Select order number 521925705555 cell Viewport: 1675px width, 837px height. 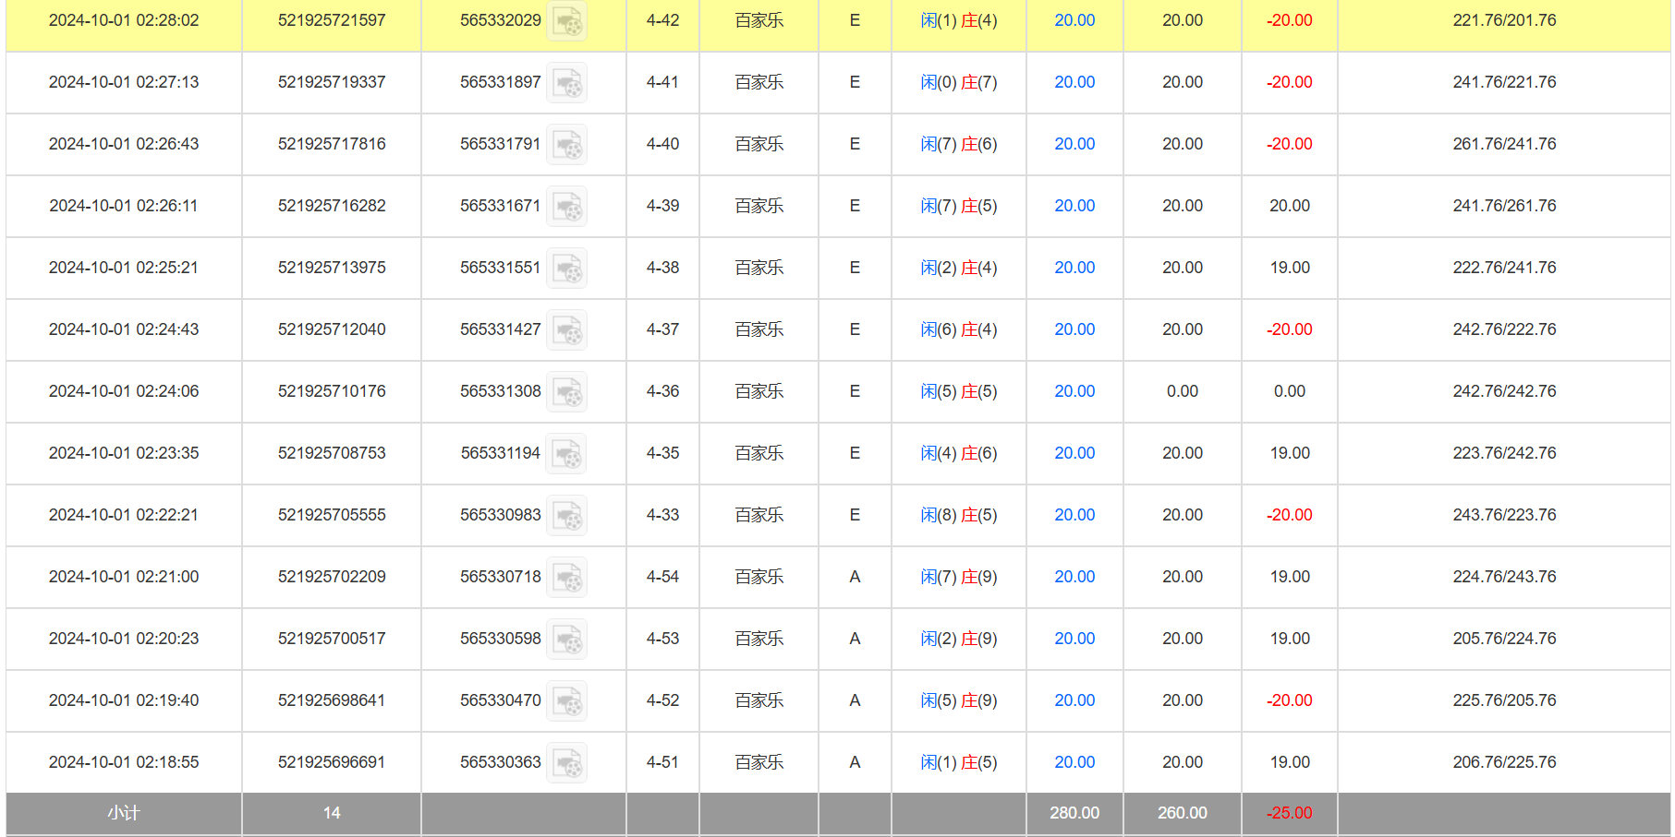[x=332, y=515]
